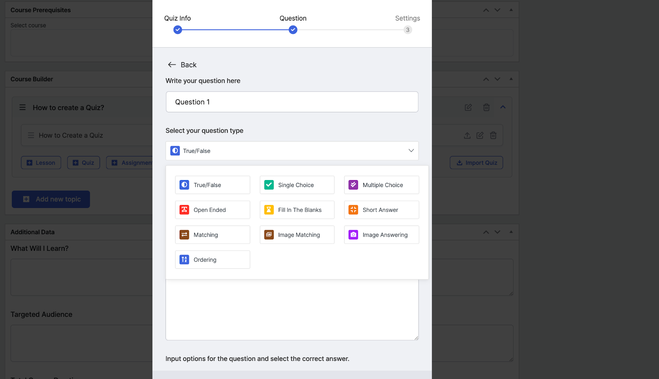Click the drag handle of the "How to create a Quiz?" topic
Screen dimensions: 659x379
pos(23,108)
